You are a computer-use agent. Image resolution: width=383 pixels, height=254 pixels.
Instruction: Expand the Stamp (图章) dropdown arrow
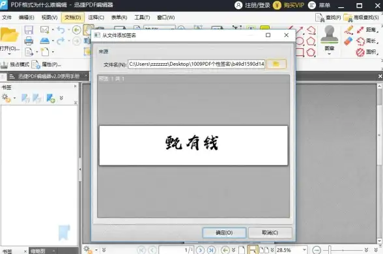(x=330, y=53)
